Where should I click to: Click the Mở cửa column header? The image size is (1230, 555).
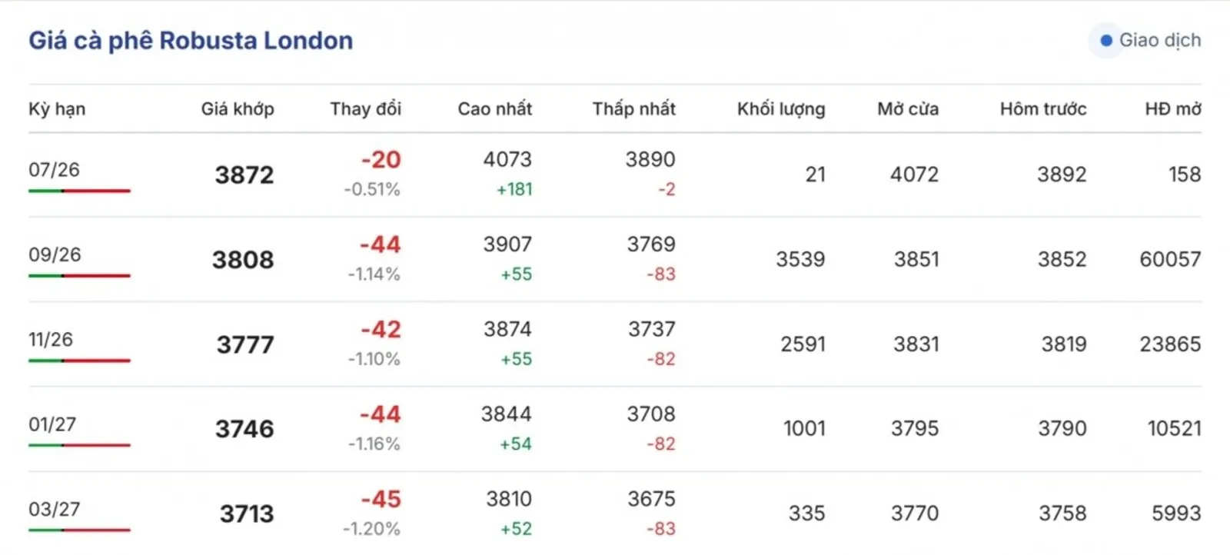[908, 109]
